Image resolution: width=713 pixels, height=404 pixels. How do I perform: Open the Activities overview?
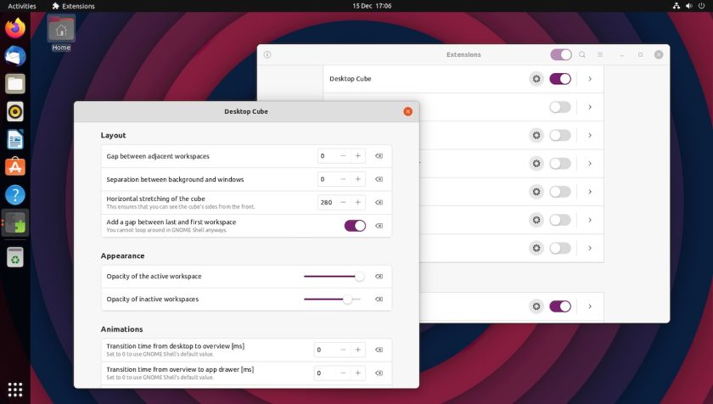(22, 6)
